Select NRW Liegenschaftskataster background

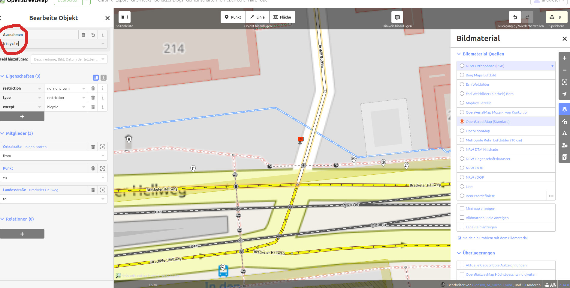pos(506,159)
